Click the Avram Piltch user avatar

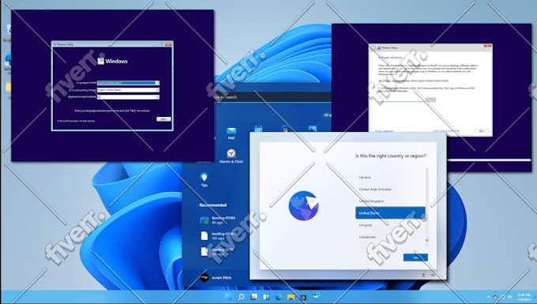tap(204, 278)
